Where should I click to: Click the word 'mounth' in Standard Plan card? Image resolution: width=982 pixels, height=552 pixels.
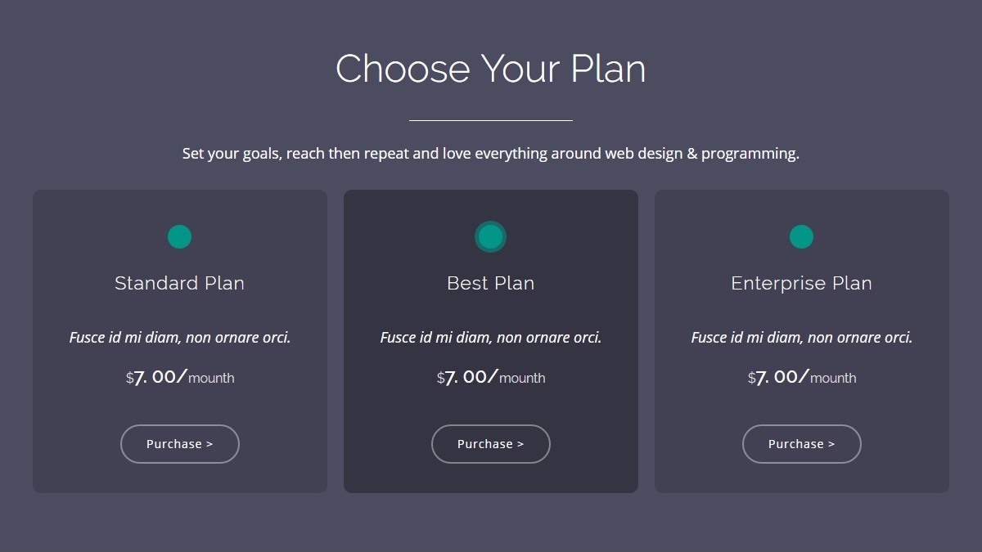(211, 379)
